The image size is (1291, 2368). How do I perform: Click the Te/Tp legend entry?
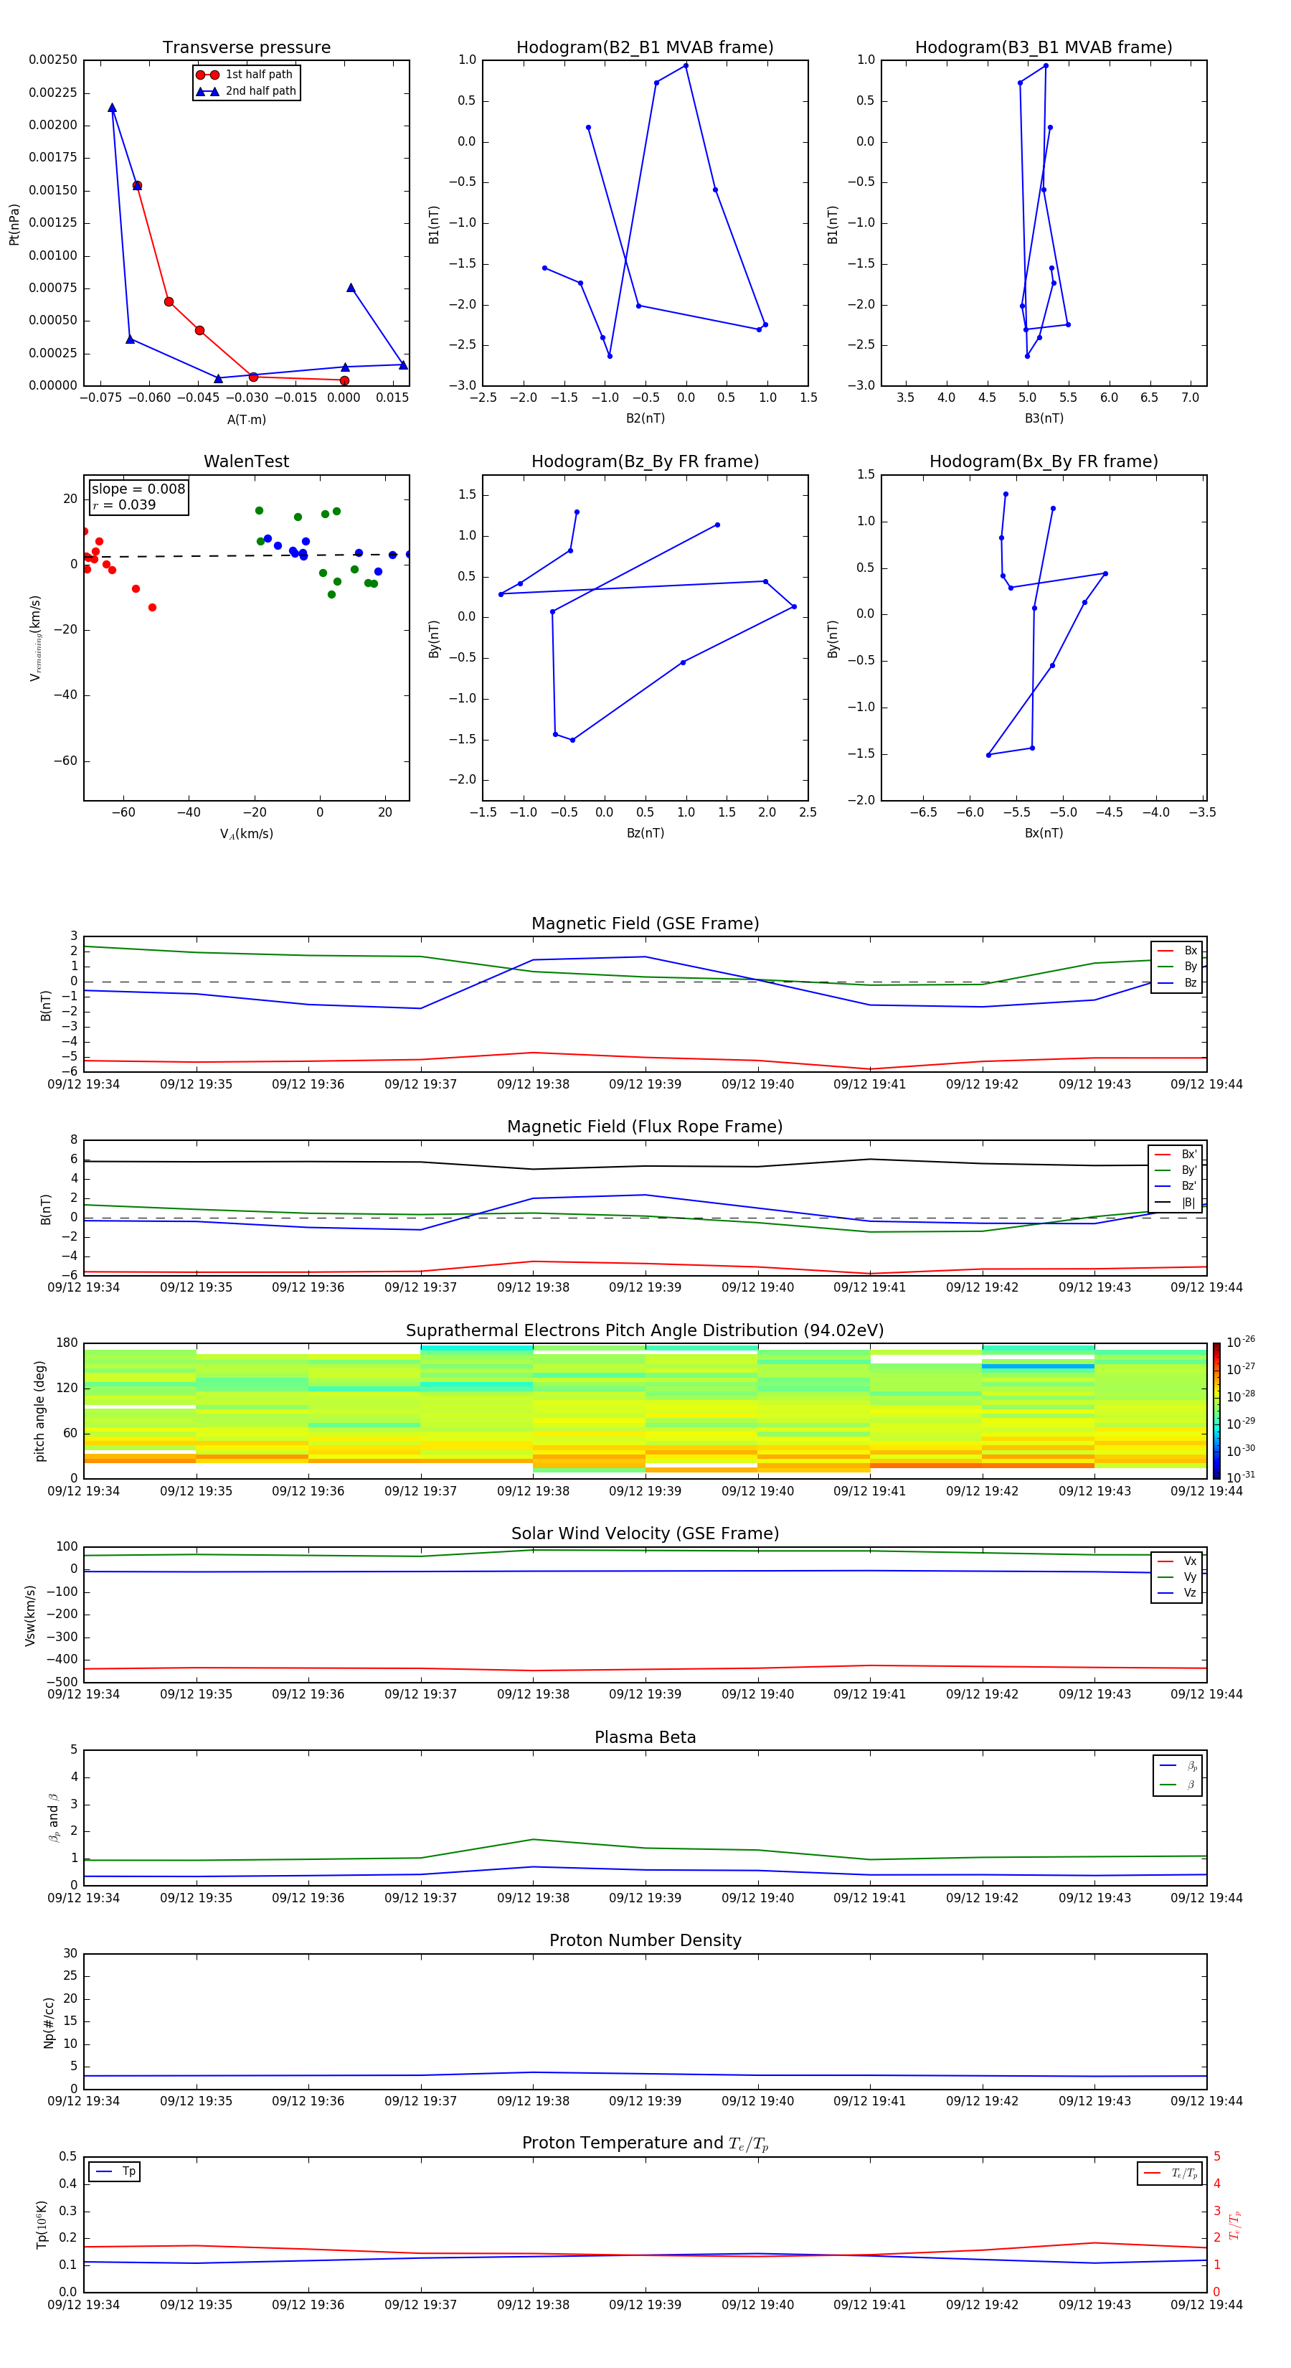[x=1170, y=2173]
